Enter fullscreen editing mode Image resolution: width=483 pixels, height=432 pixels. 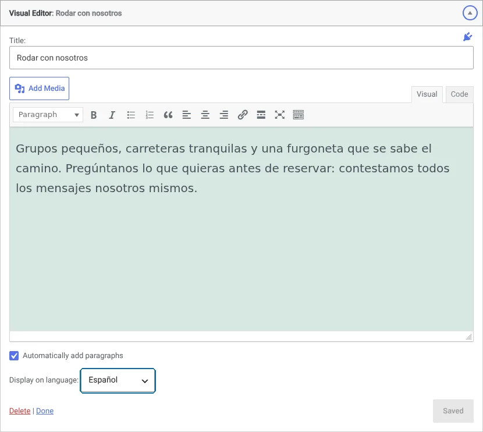point(280,115)
